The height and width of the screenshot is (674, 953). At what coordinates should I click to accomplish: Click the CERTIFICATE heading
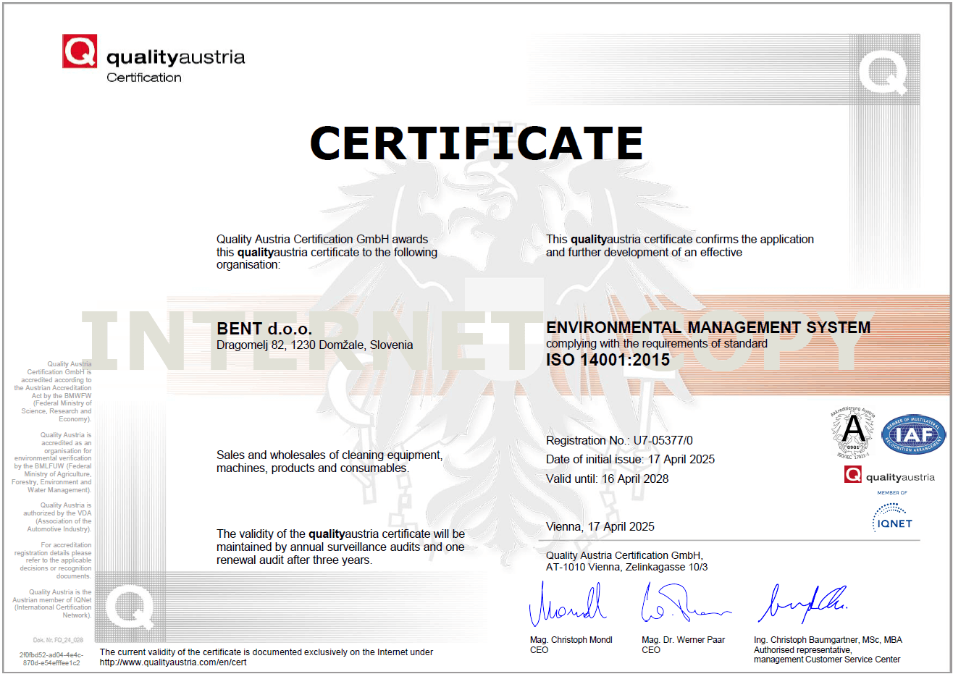[x=476, y=143]
